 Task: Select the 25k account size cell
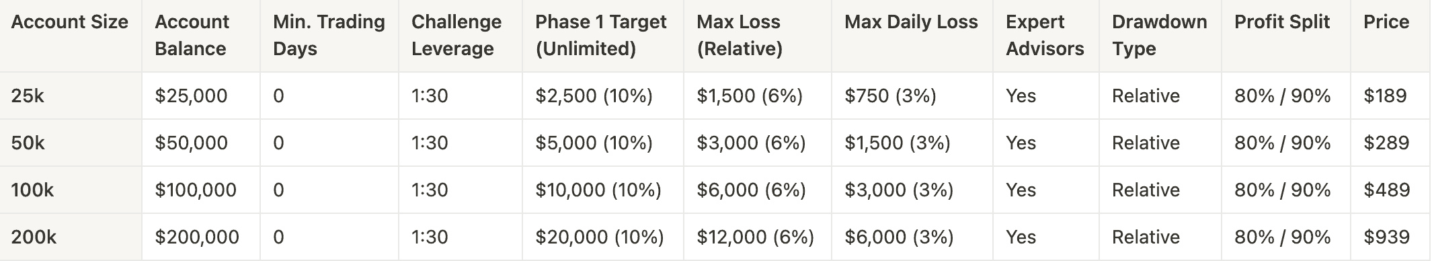(28, 96)
